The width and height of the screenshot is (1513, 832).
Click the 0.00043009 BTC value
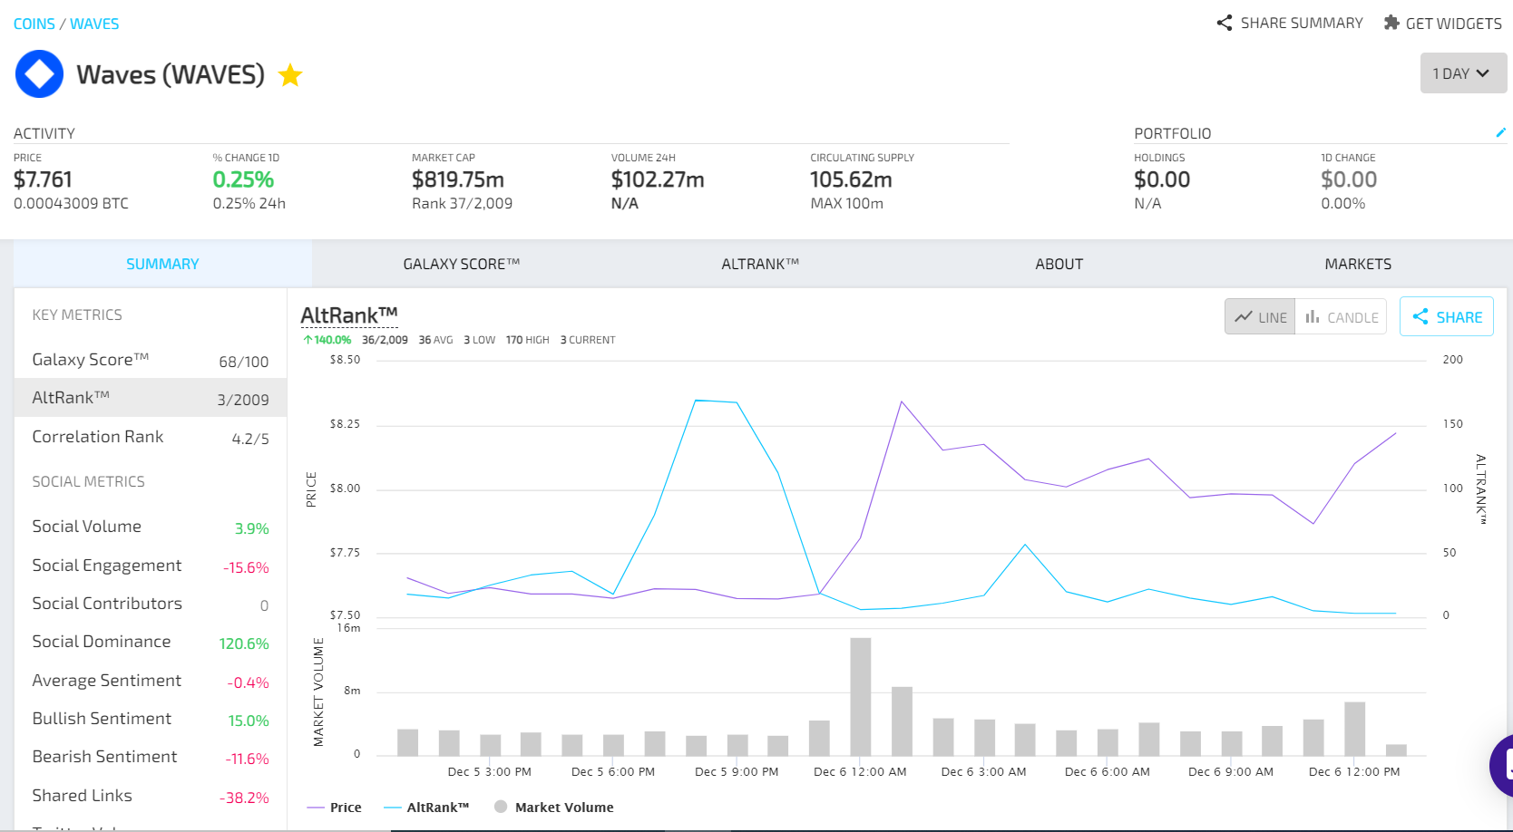(x=71, y=203)
